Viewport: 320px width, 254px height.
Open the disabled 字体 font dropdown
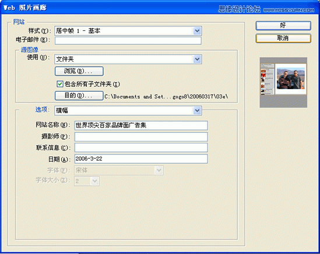coord(119,170)
